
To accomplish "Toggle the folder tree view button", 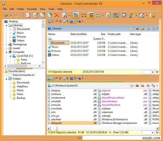I will (76, 16).
